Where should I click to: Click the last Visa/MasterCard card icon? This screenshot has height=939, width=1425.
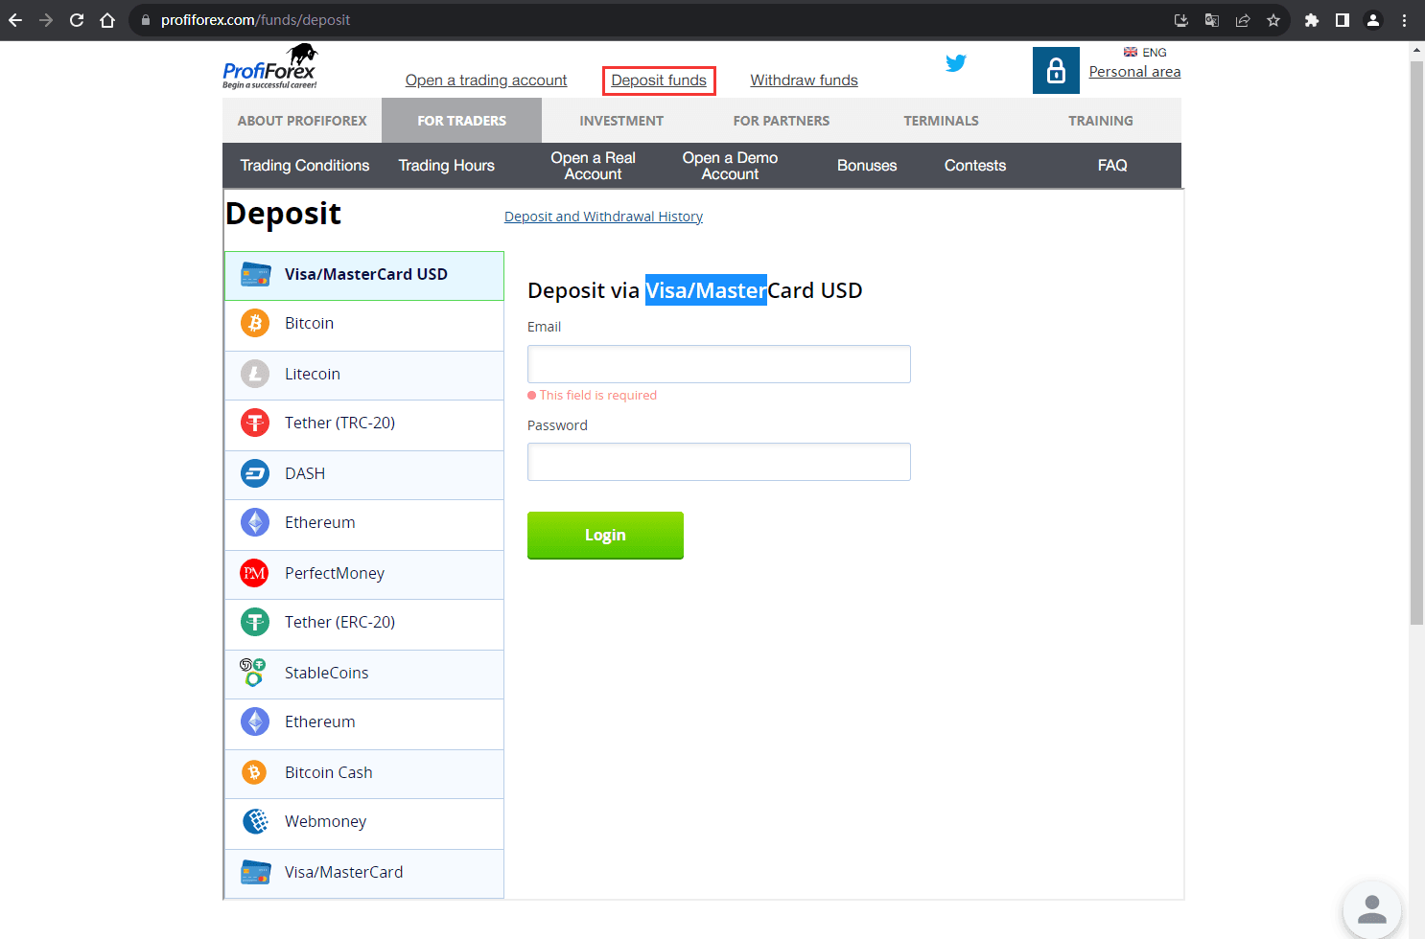pyautogui.click(x=255, y=872)
